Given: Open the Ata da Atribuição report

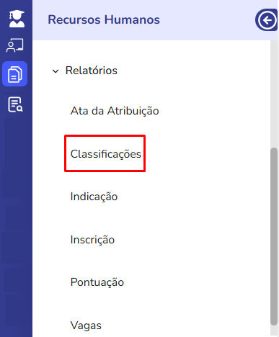Looking at the screenshot, I should coord(115,111).
